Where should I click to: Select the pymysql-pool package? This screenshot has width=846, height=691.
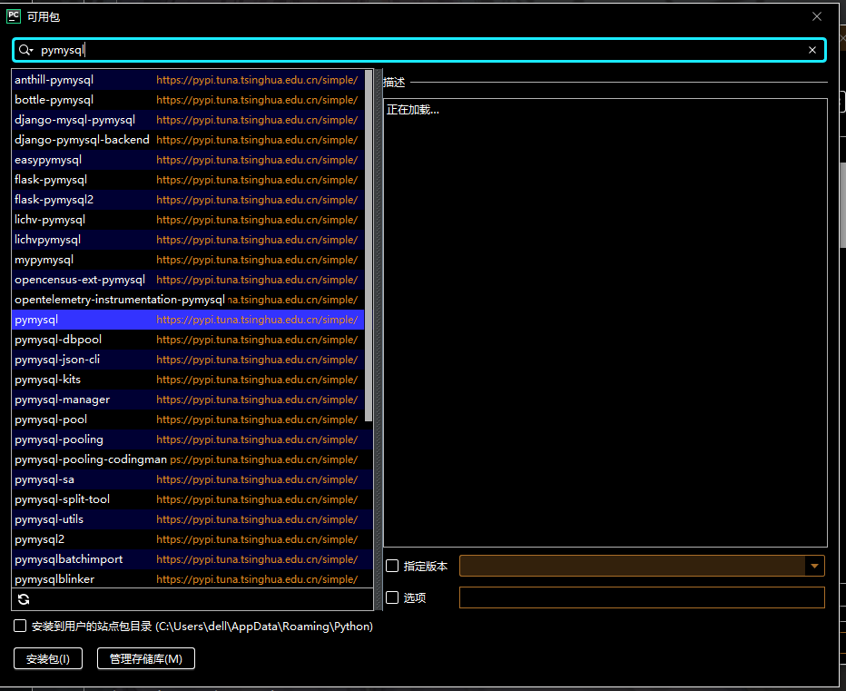coord(188,420)
